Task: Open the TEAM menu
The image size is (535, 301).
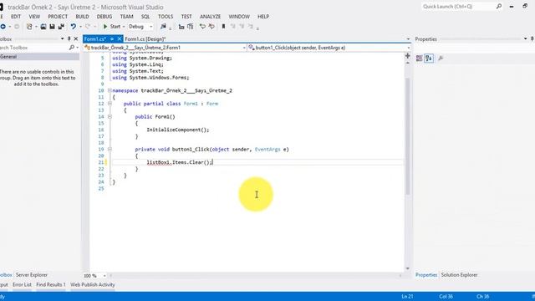Action: (x=126, y=17)
